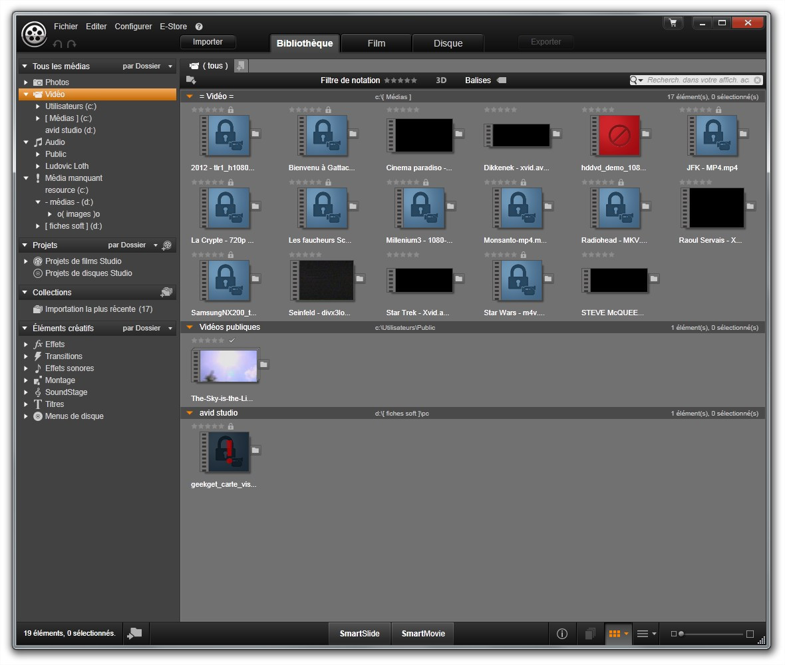Click the import arrow icon under the tab
The height and width of the screenshot is (665, 785).
(x=191, y=80)
